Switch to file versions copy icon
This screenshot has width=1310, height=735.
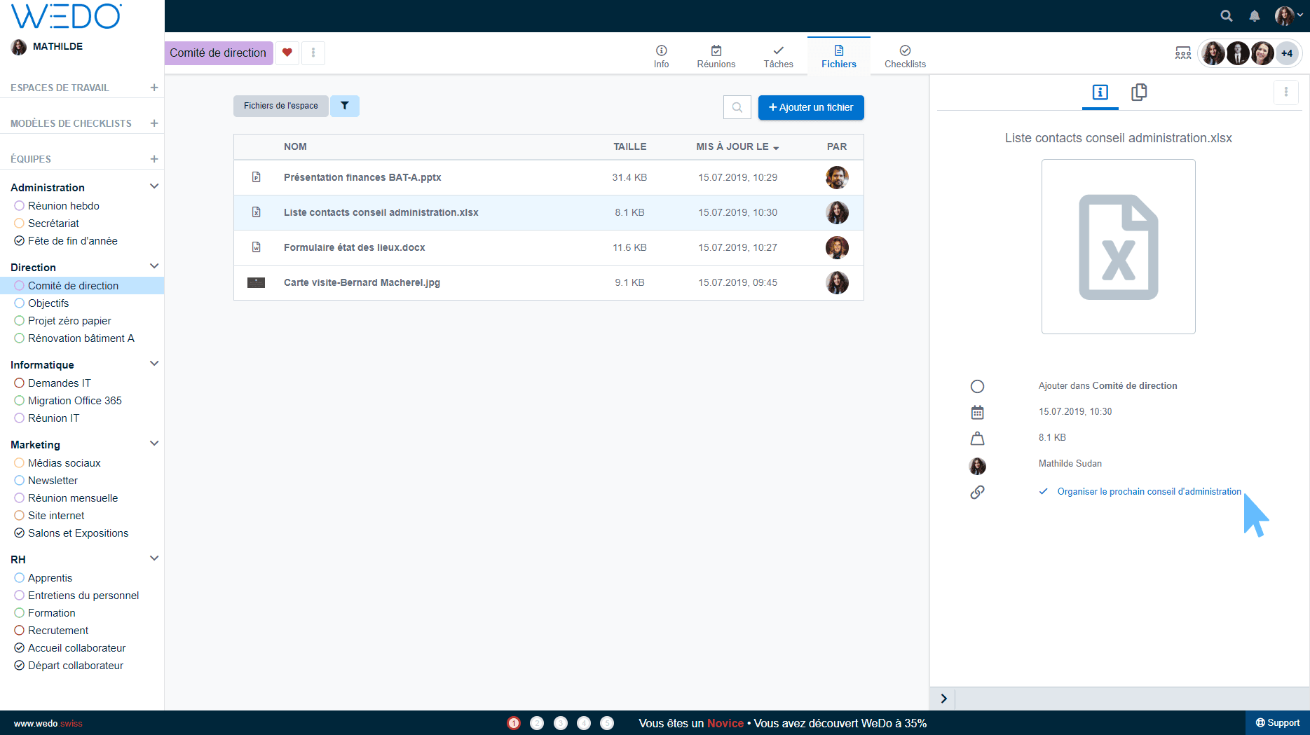point(1139,92)
